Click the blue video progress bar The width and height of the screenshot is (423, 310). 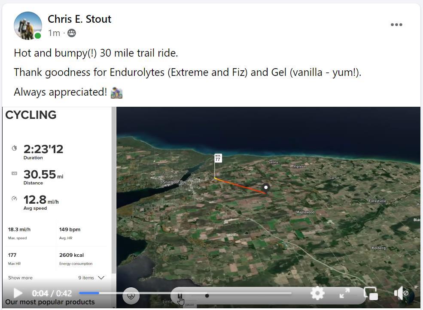point(89,293)
